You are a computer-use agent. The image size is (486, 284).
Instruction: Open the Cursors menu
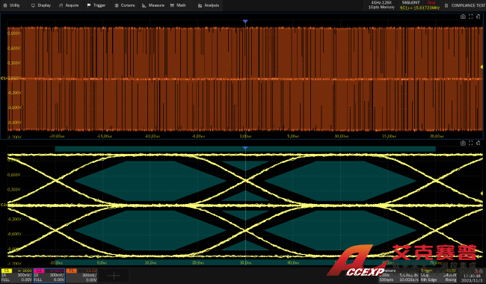125,5
